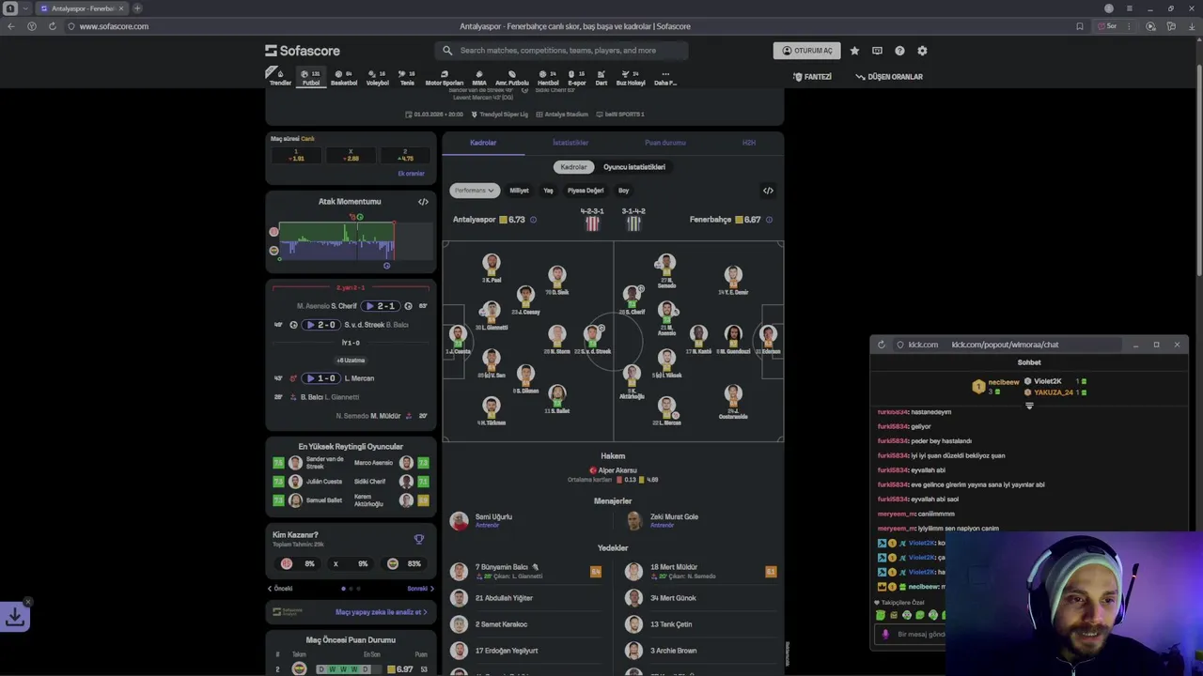Open the Voleybol sport category

pos(377,77)
